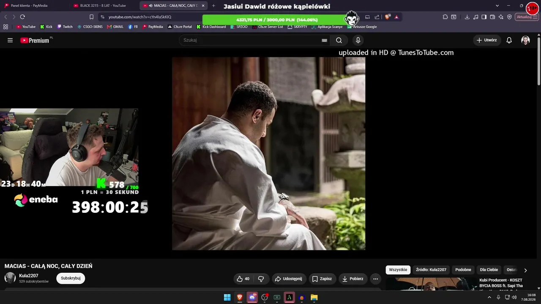Close the MACIAS YouTube tab

(203, 5)
